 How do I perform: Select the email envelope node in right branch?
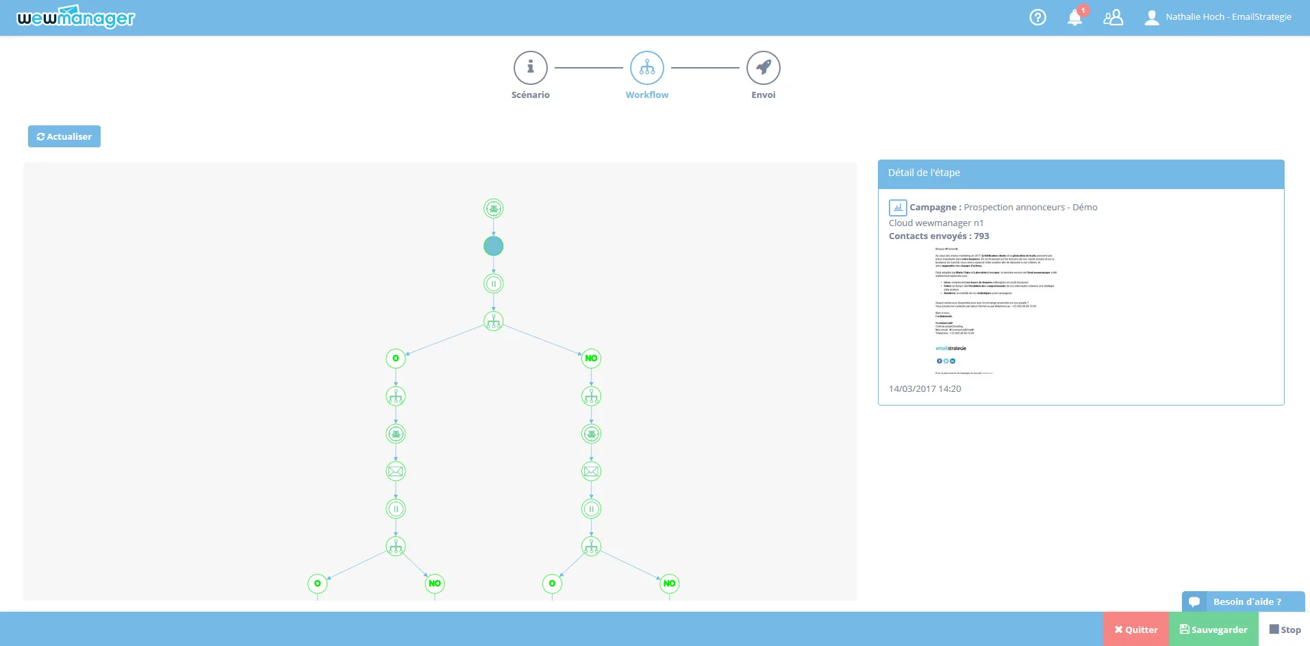click(592, 471)
